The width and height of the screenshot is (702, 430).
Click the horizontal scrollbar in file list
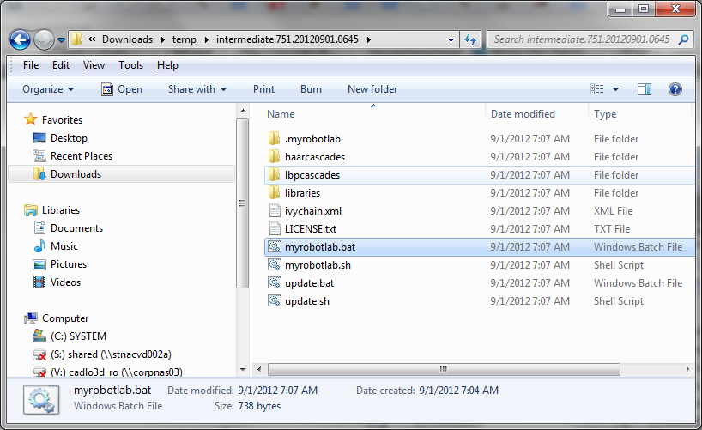[x=444, y=370]
